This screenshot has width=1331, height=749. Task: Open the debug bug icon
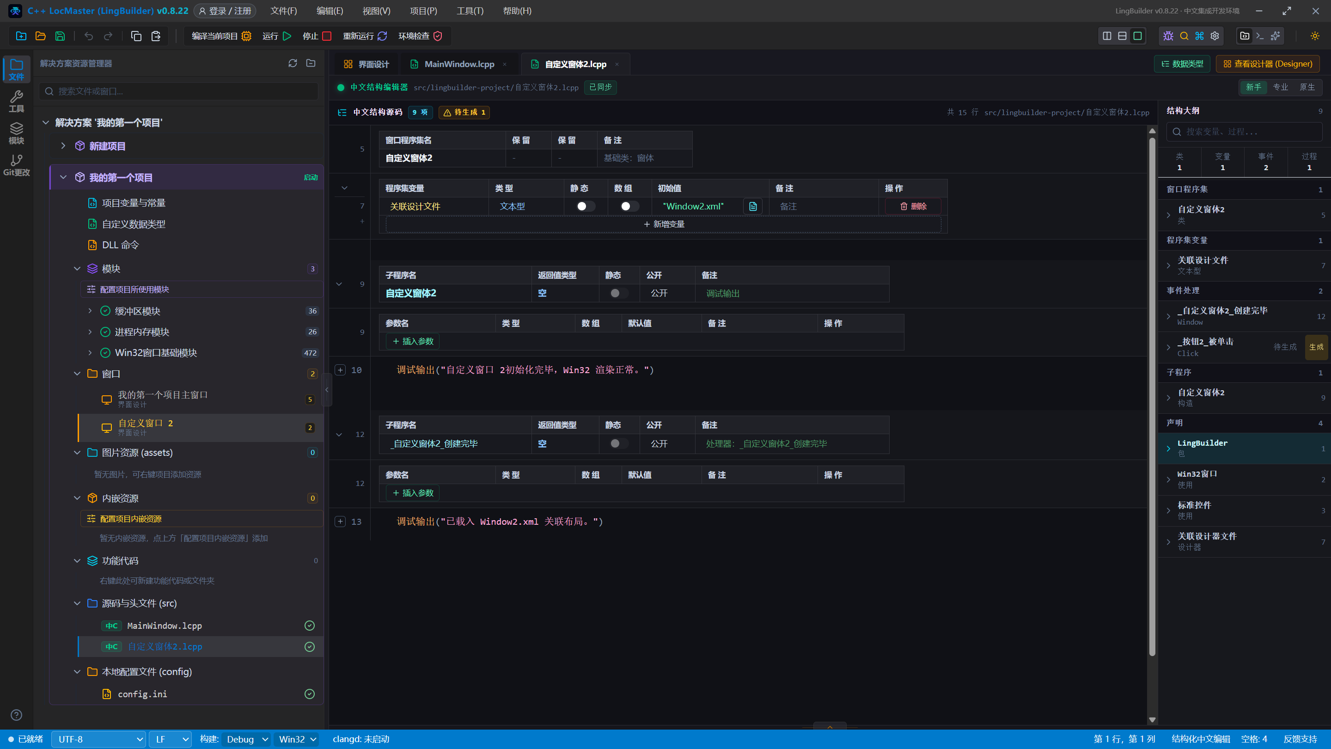coord(1168,36)
